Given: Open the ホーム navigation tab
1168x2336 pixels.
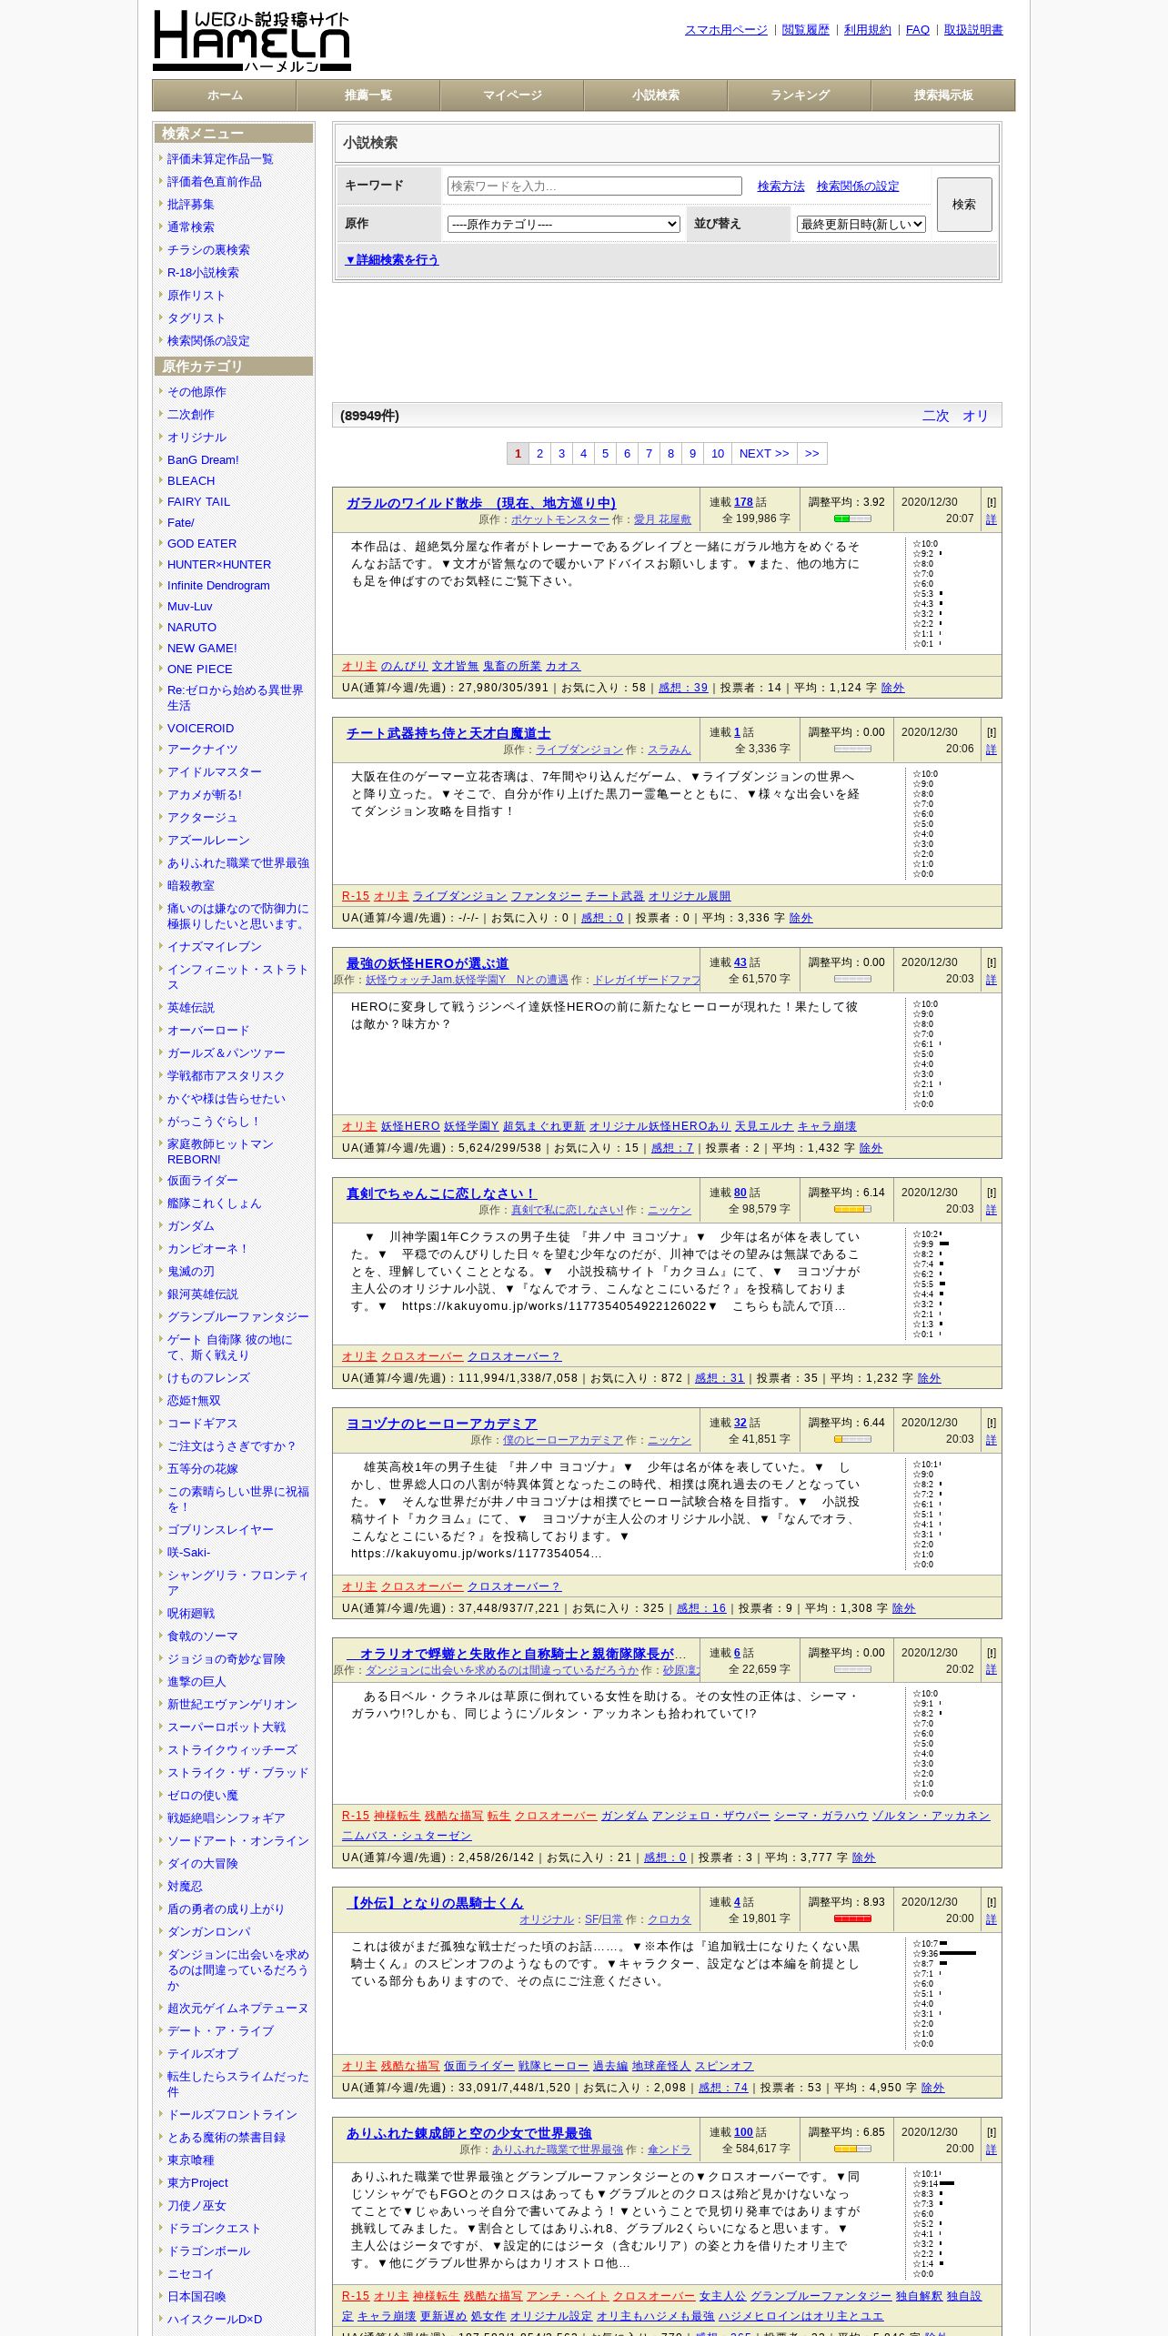Looking at the screenshot, I should point(225,95).
